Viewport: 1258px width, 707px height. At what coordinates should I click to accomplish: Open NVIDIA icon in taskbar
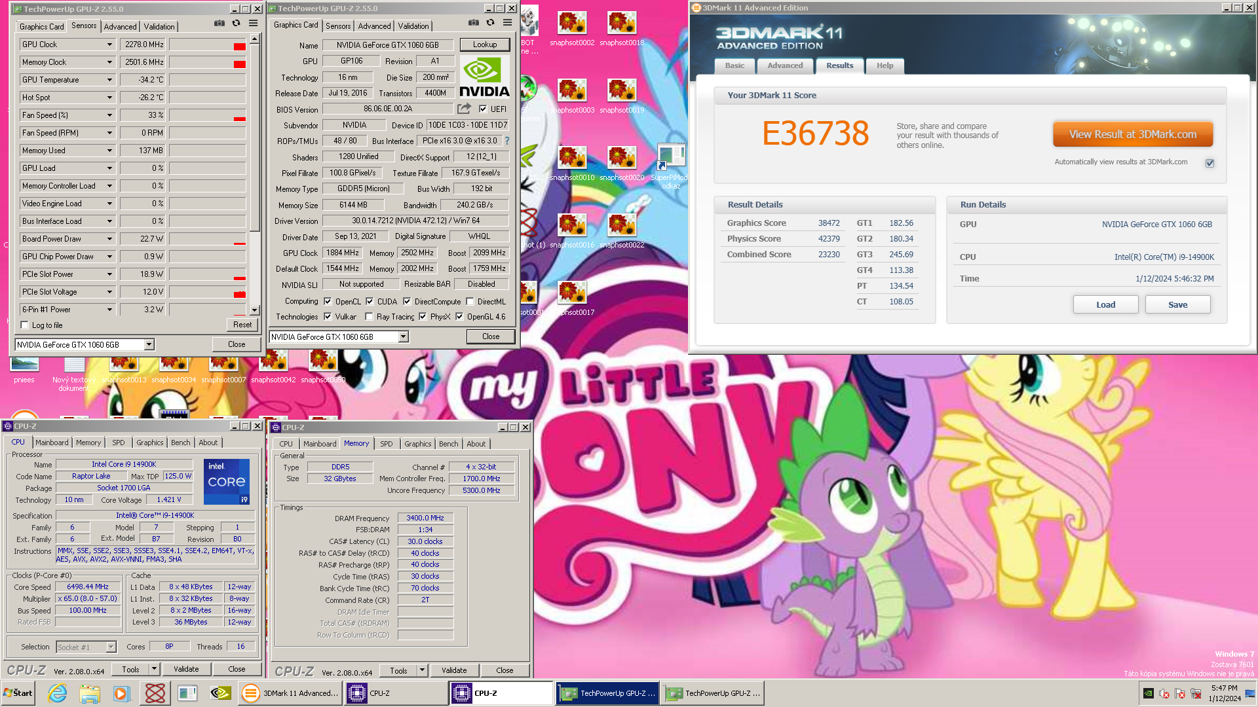[221, 693]
